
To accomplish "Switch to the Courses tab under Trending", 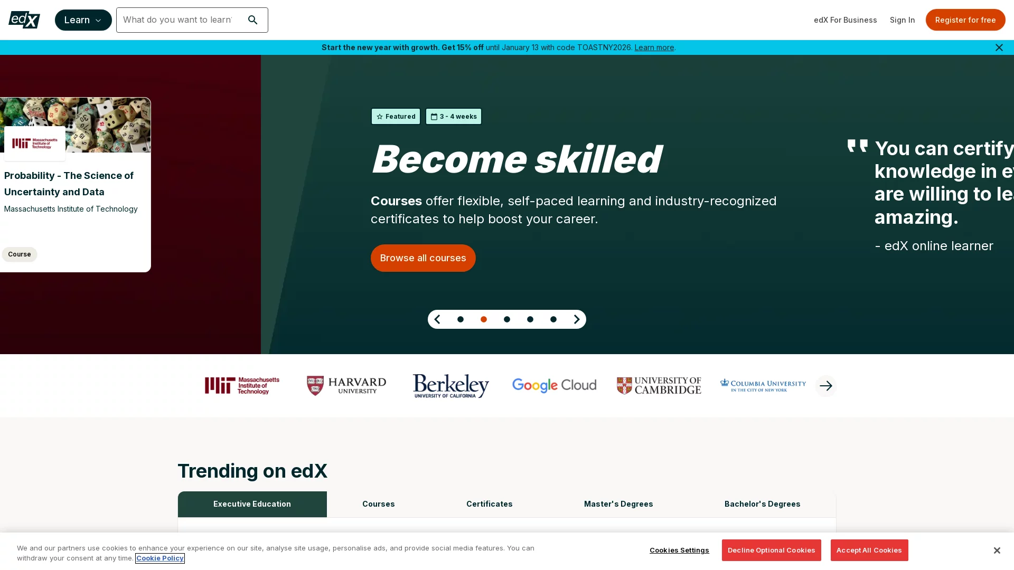I will pyautogui.click(x=378, y=504).
